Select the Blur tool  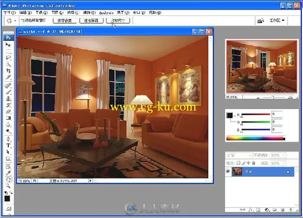pyautogui.click(x=8, y=124)
